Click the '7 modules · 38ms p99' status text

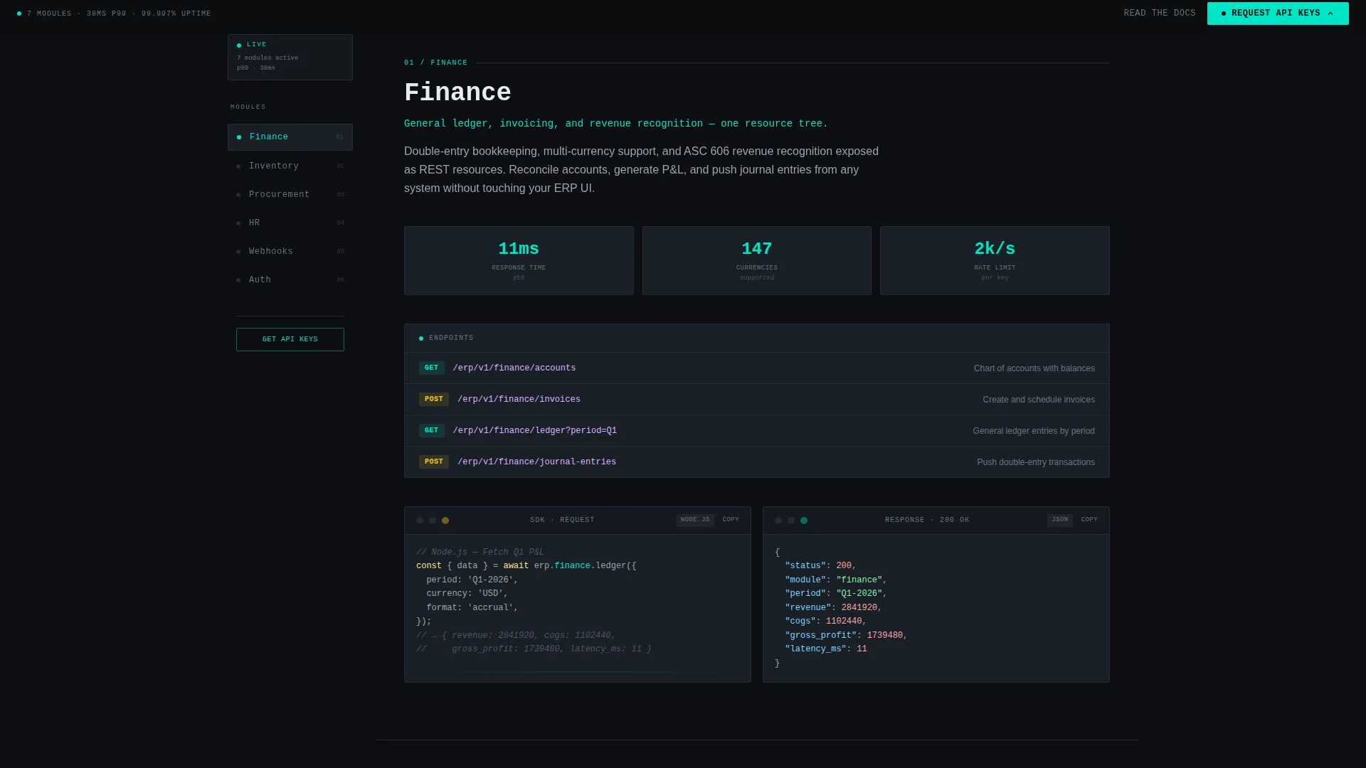(x=119, y=14)
